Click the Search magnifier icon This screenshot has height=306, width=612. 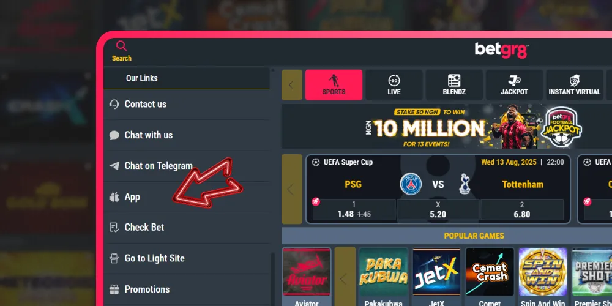pos(121,46)
